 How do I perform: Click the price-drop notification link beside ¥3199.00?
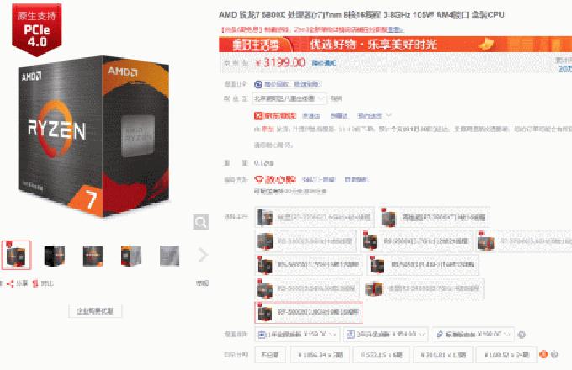(324, 63)
